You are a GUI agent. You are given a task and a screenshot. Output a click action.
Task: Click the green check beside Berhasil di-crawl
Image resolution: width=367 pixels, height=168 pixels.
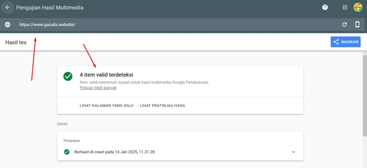(x=67, y=152)
